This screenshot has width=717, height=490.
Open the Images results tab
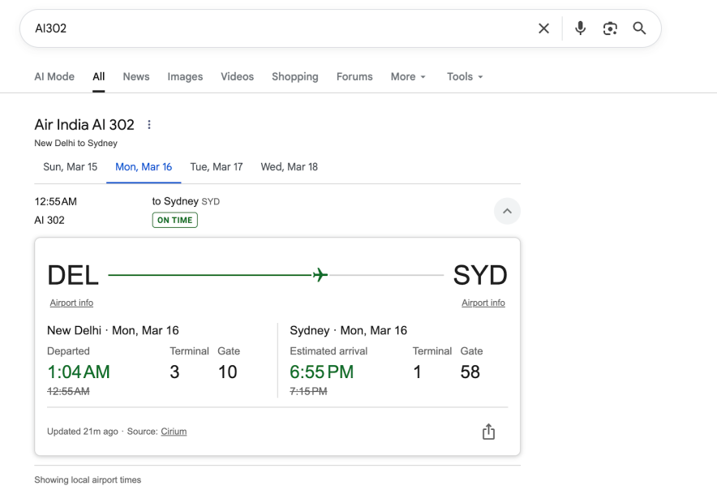click(185, 76)
